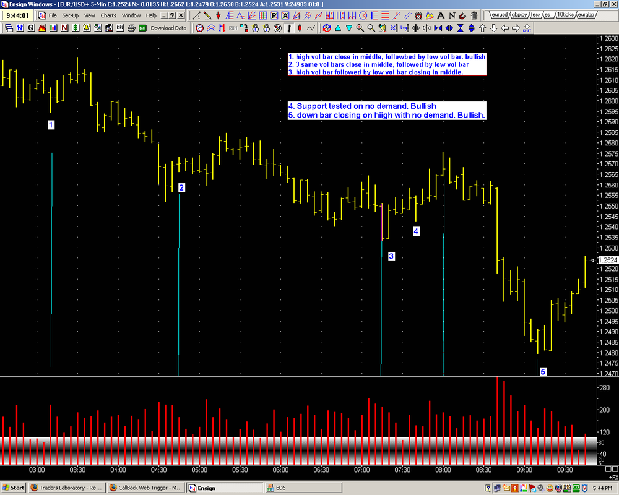Click the 1.2524 current price marker
The width and height of the screenshot is (619, 495).
(608, 260)
